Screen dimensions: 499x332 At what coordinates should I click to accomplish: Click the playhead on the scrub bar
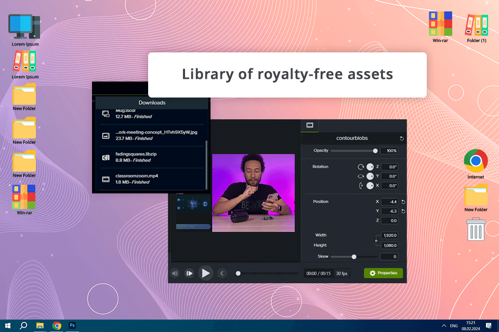click(x=238, y=273)
